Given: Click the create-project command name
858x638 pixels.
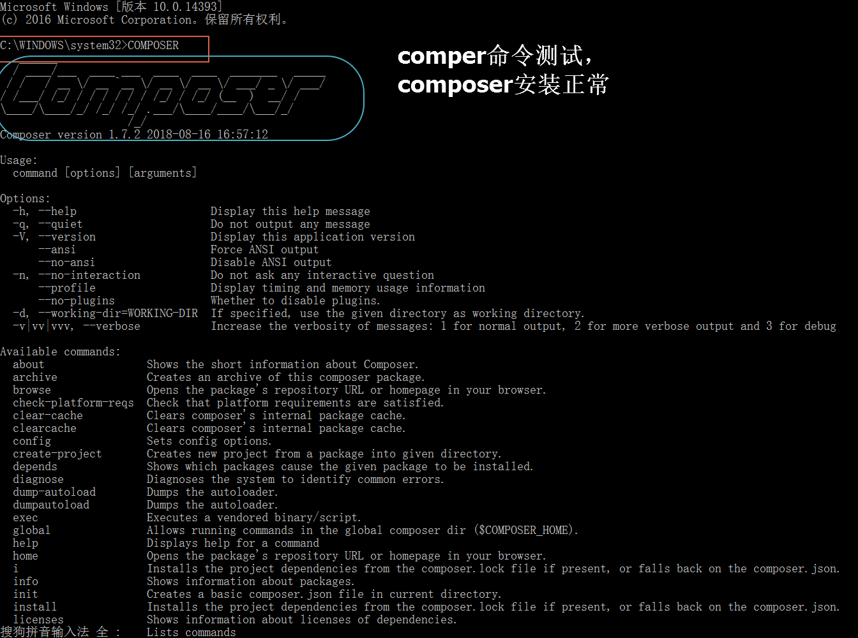Looking at the screenshot, I should pyautogui.click(x=57, y=454).
